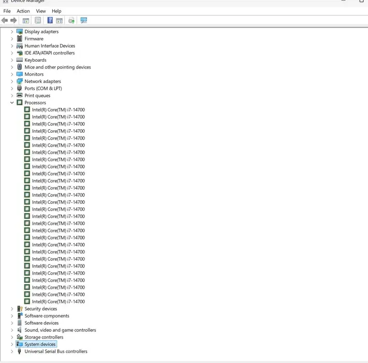This screenshot has height=363, width=368.
Task: Expand the Network adapters node
Action: pyautogui.click(x=12, y=81)
